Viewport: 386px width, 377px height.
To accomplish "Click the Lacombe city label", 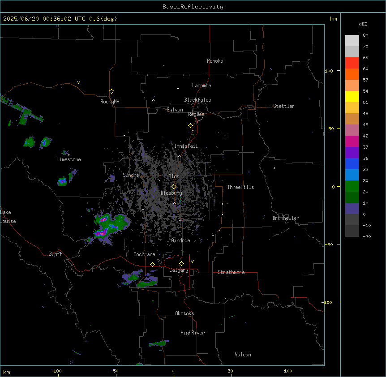I will coord(202,86).
